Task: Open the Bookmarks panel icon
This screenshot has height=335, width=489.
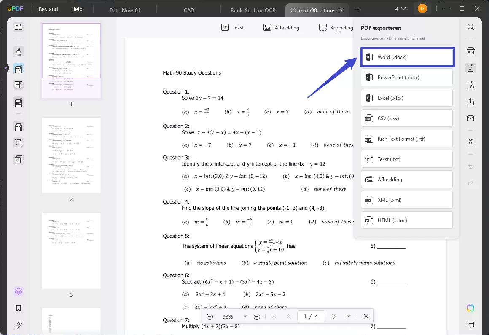Action: [x=19, y=308]
